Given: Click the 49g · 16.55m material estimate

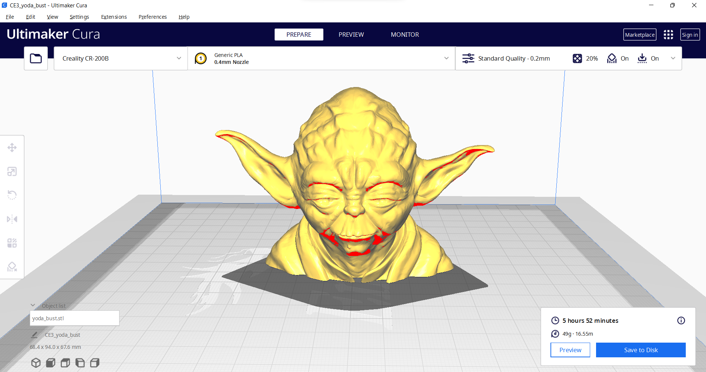Looking at the screenshot, I should 578,334.
